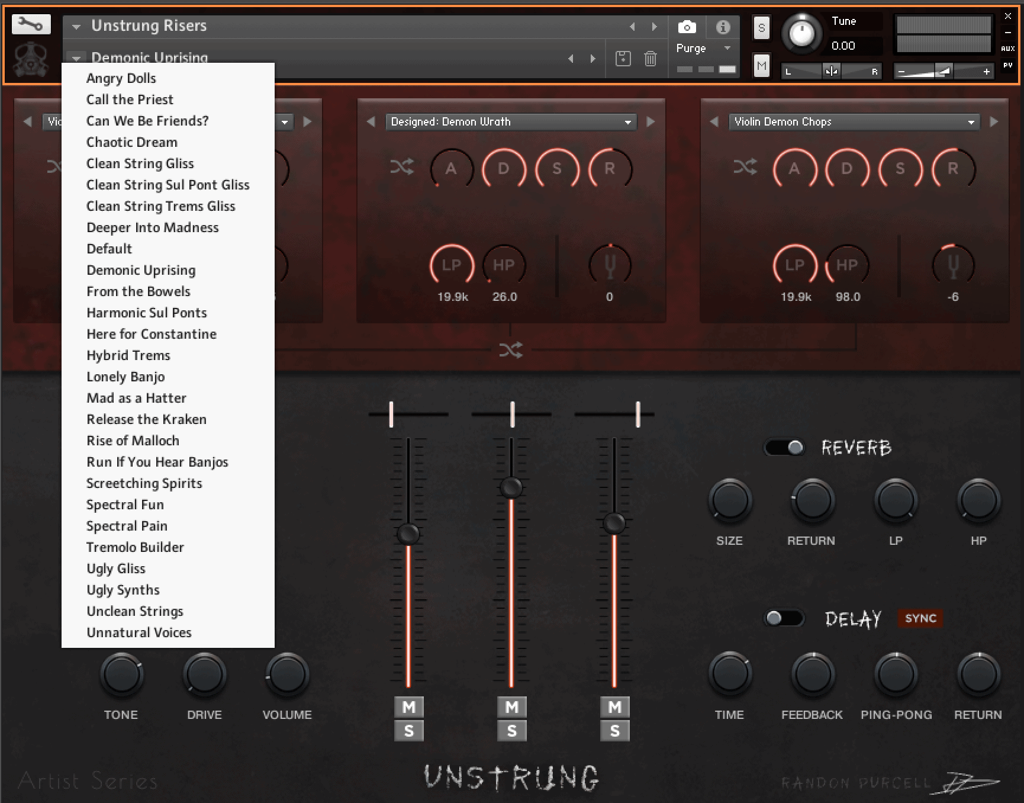
Task: Select Release the Kraken preset
Action: click(146, 419)
